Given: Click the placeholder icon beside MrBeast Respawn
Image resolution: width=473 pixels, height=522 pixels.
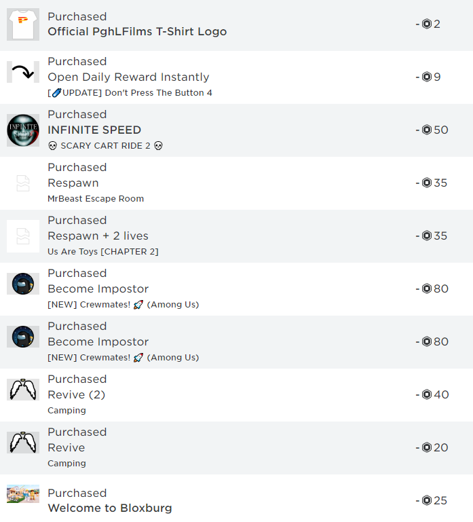Looking at the screenshot, I should (23, 183).
